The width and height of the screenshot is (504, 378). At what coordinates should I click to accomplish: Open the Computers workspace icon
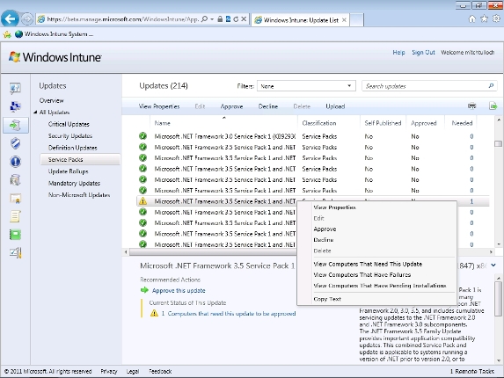[x=15, y=106]
